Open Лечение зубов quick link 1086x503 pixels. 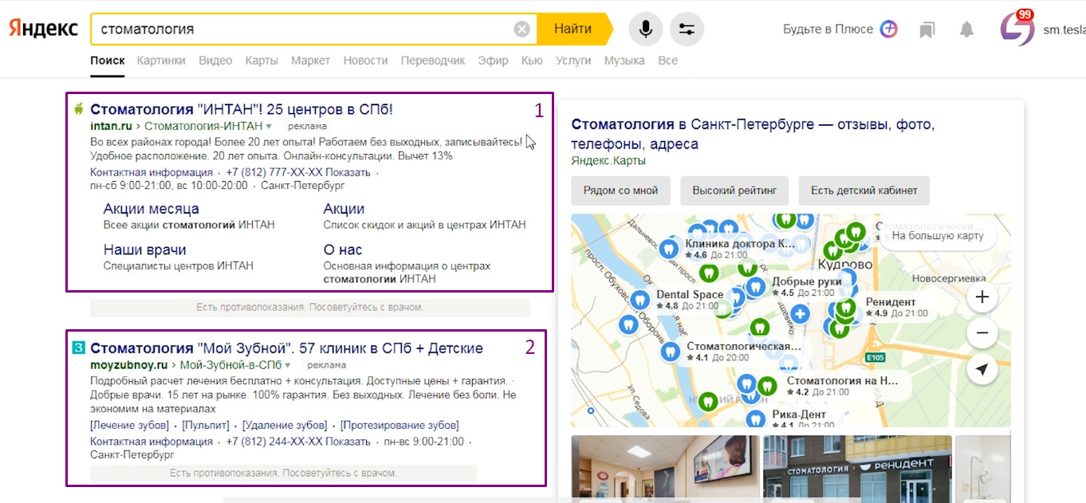click(x=129, y=425)
